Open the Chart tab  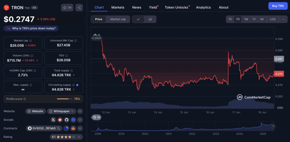pyautogui.click(x=99, y=7)
